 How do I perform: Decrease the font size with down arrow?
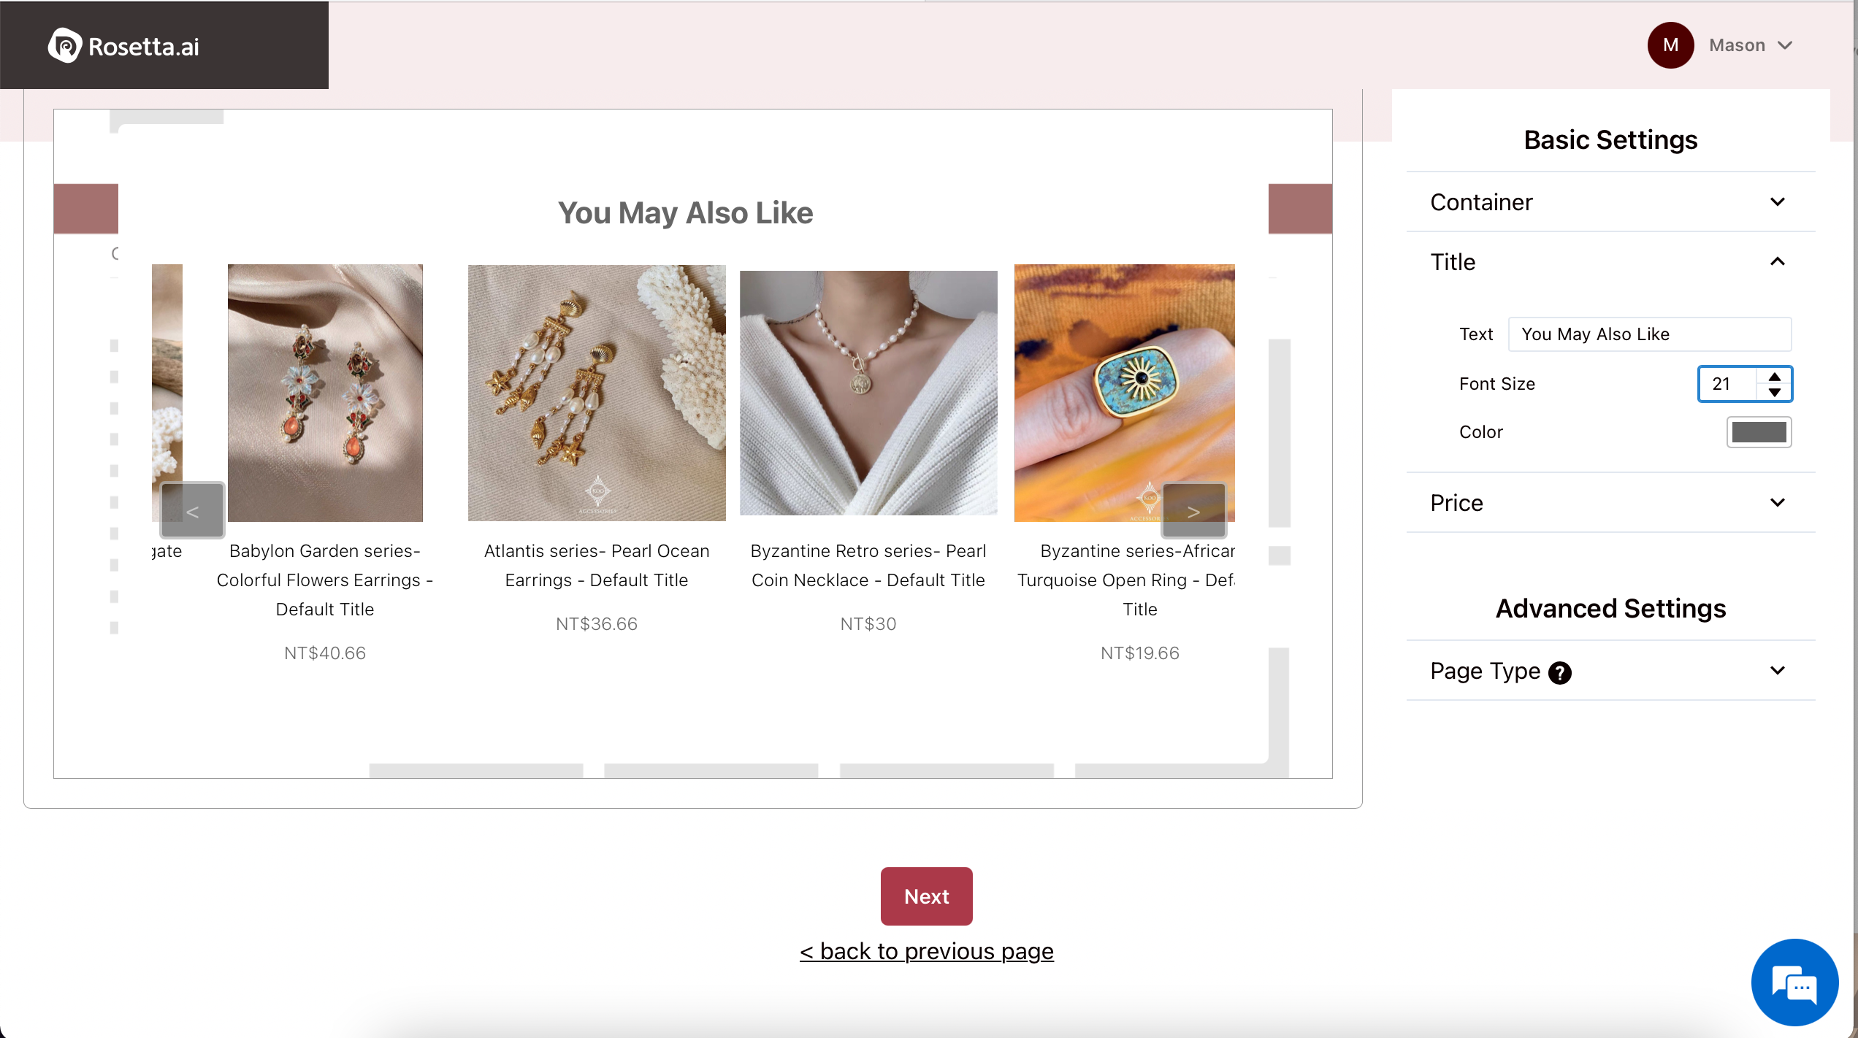(1774, 393)
